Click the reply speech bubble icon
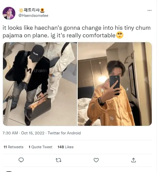Image resolution: width=158 pixels, height=172 pixels. click(21, 160)
